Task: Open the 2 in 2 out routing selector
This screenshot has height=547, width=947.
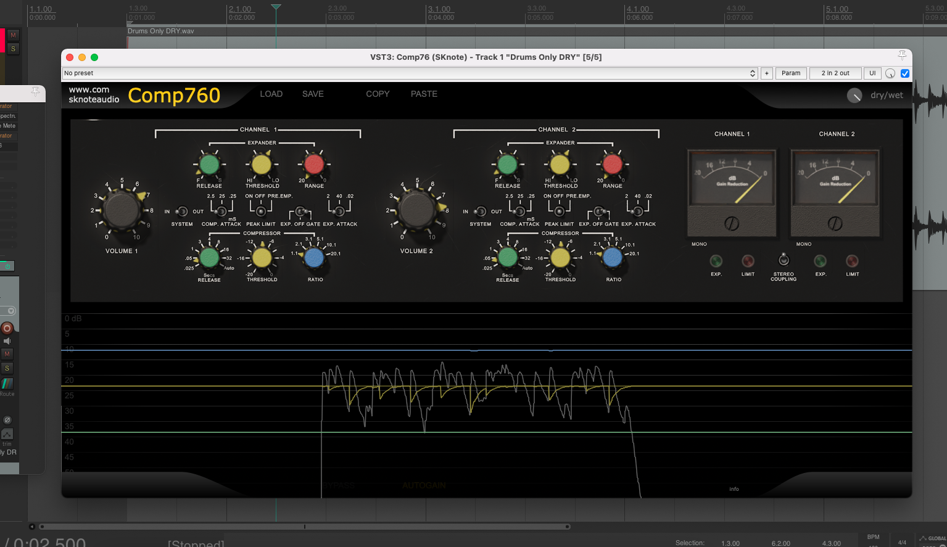Action: tap(835, 73)
